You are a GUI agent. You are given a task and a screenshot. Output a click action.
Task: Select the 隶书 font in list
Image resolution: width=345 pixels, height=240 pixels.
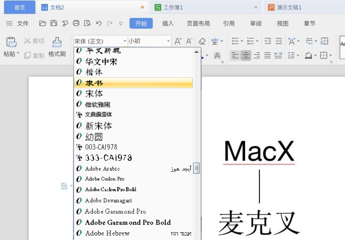point(134,83)
